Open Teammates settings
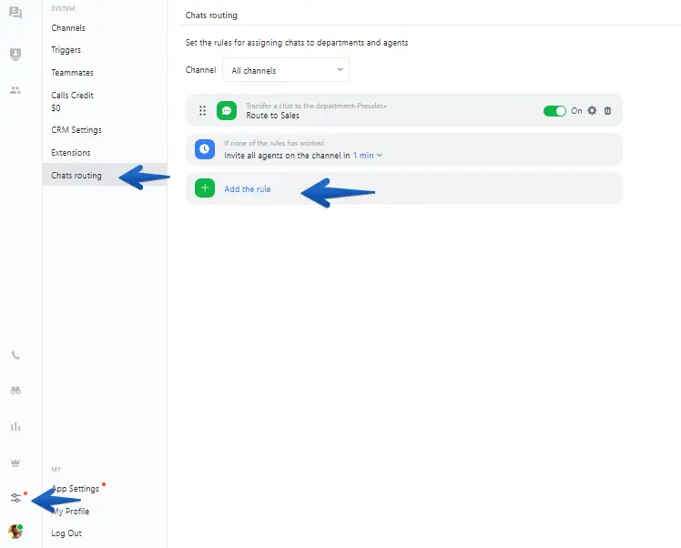 pos(72,73)
